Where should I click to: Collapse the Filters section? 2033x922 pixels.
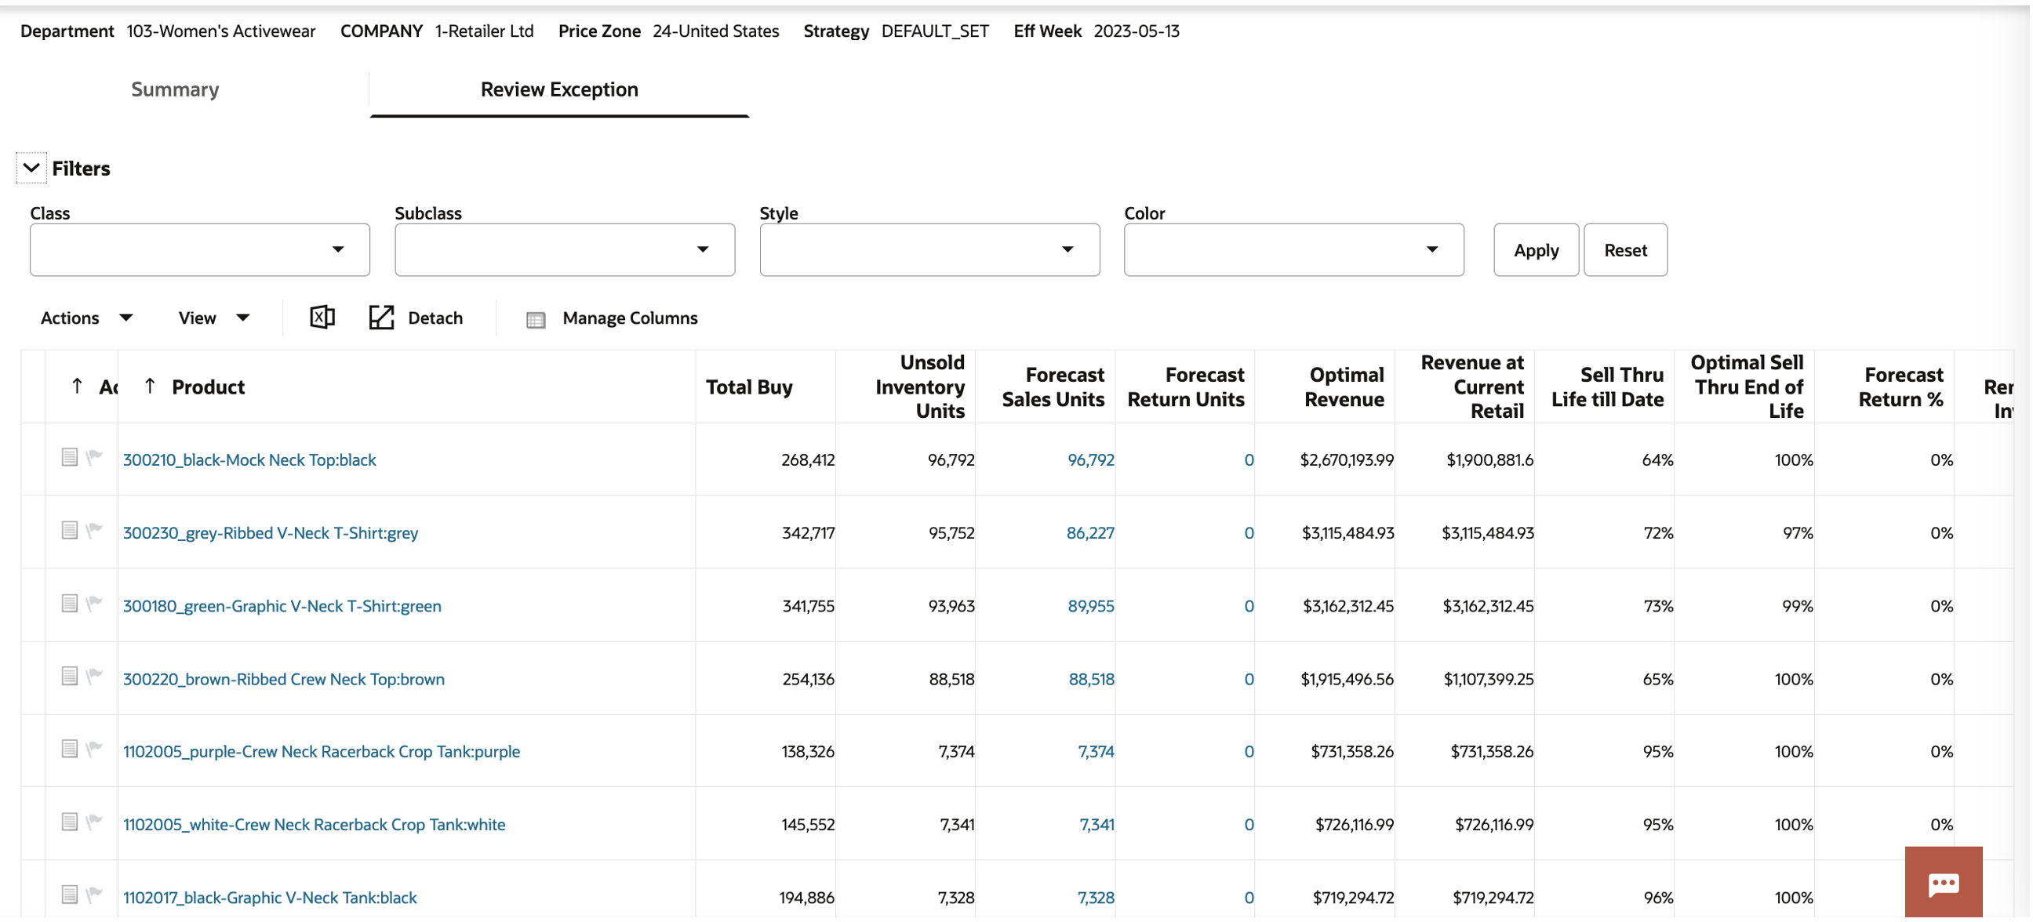pos(31,168)
